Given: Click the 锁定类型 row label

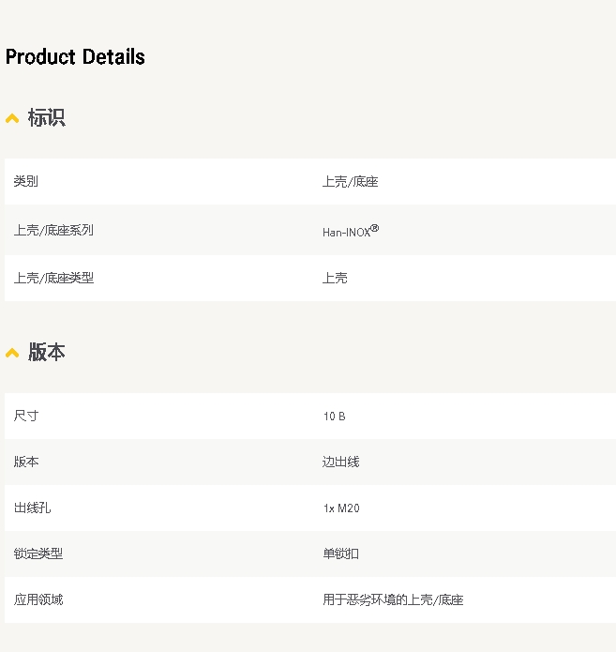Looking at the screenshot, I should click(38, 553).
